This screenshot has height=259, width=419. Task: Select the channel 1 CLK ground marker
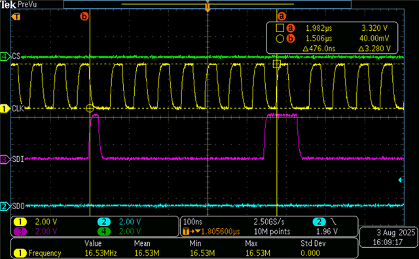[5, 109]
